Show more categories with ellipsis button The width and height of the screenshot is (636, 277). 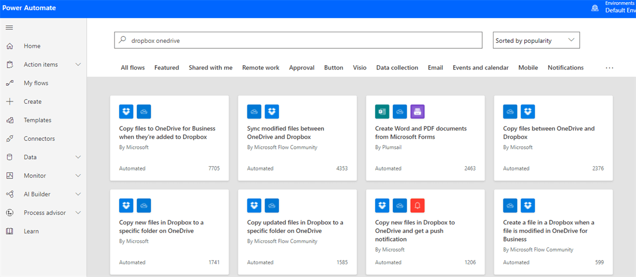(x=609, y=68)
